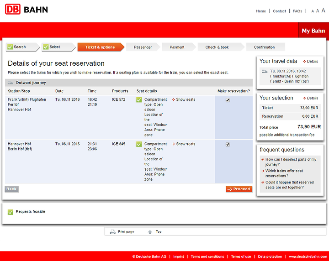This screenshot has width=329, height=261.
Task: Click the Top link
Action: coord(159,231)
